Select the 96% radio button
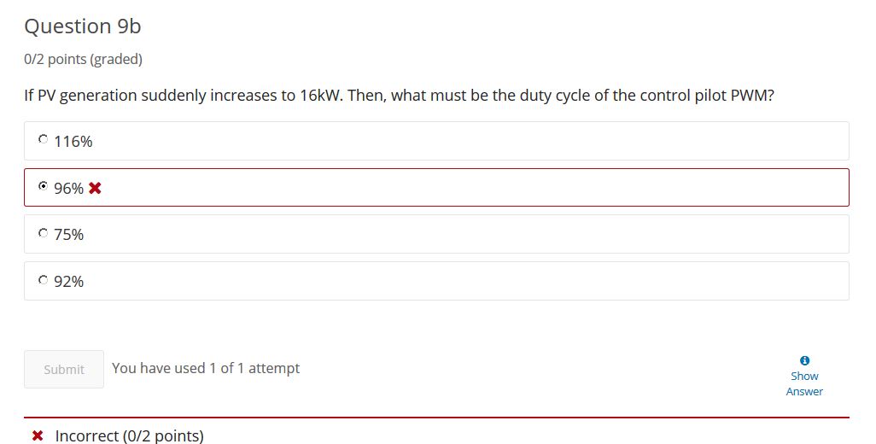This screenshot has height=444, width=876. pyautogui.click(x=43, y=186)
